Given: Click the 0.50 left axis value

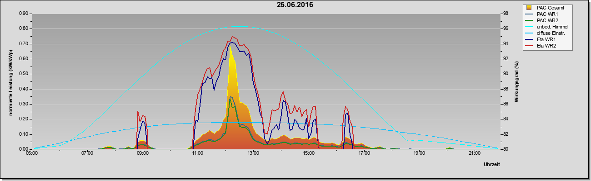Looking at the screenshot, I should click(x=24, y=74).
